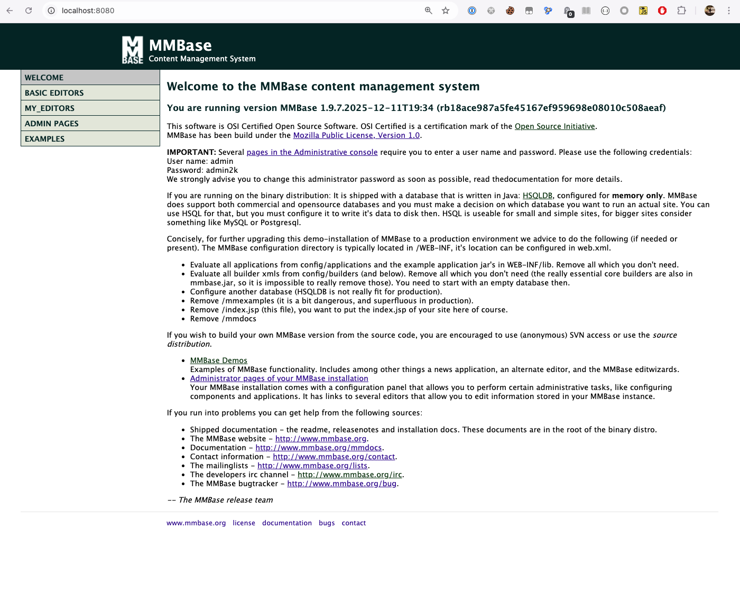Image resolution: width=740 pixels, height=603 pixels.
Task: Bookmark this page with the star icon
Action: (x=446, y=11)
